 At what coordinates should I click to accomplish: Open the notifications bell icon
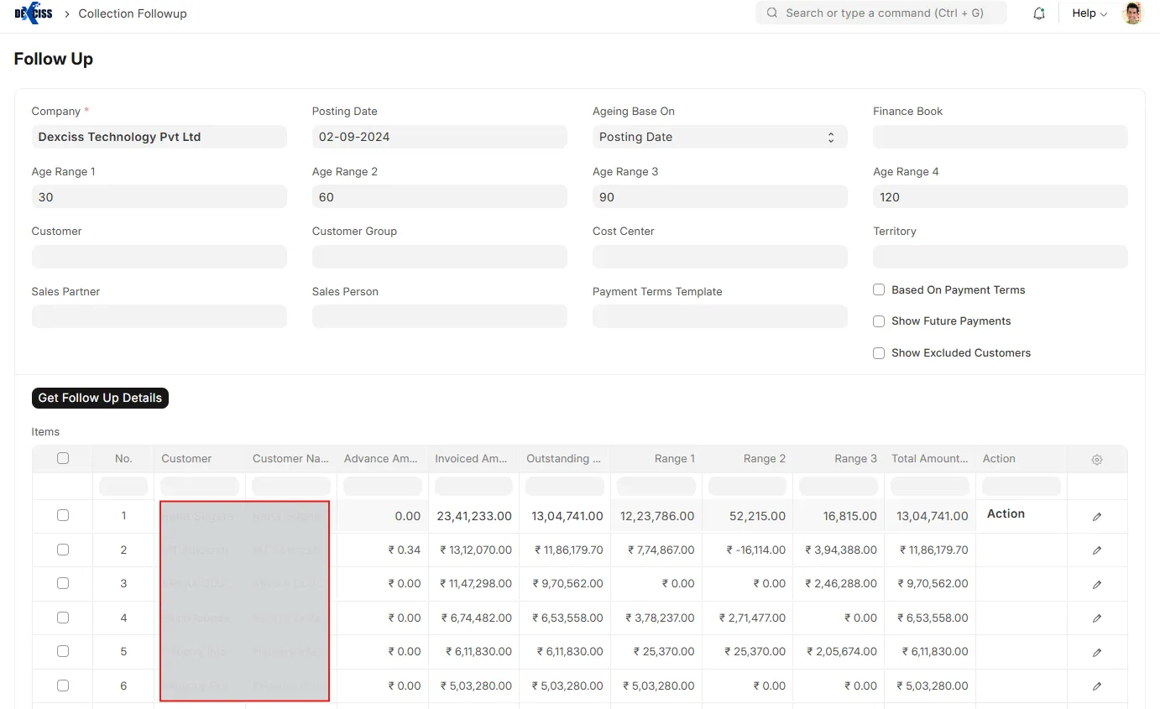[x=1039, y=13]
